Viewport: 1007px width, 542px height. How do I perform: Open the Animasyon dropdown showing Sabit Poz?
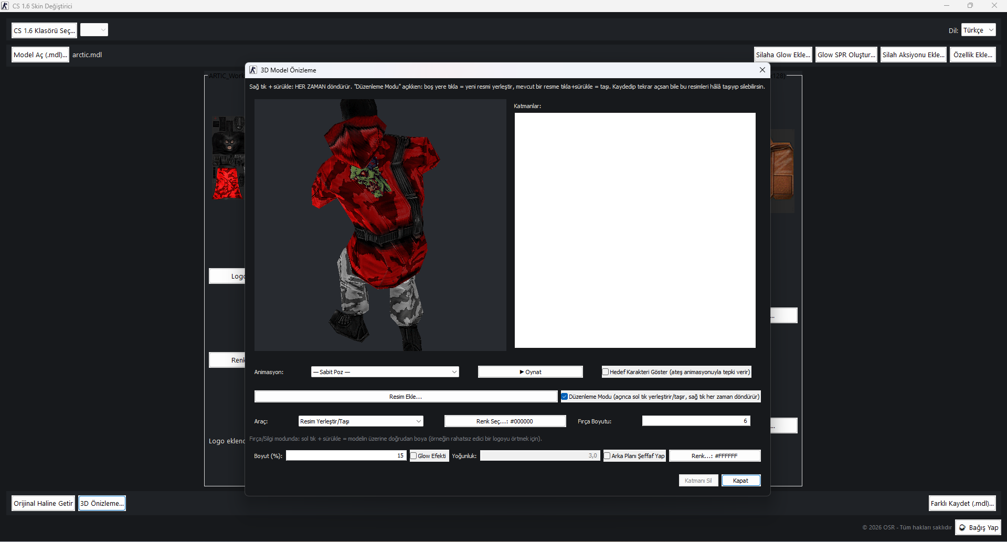pos(385,372)
